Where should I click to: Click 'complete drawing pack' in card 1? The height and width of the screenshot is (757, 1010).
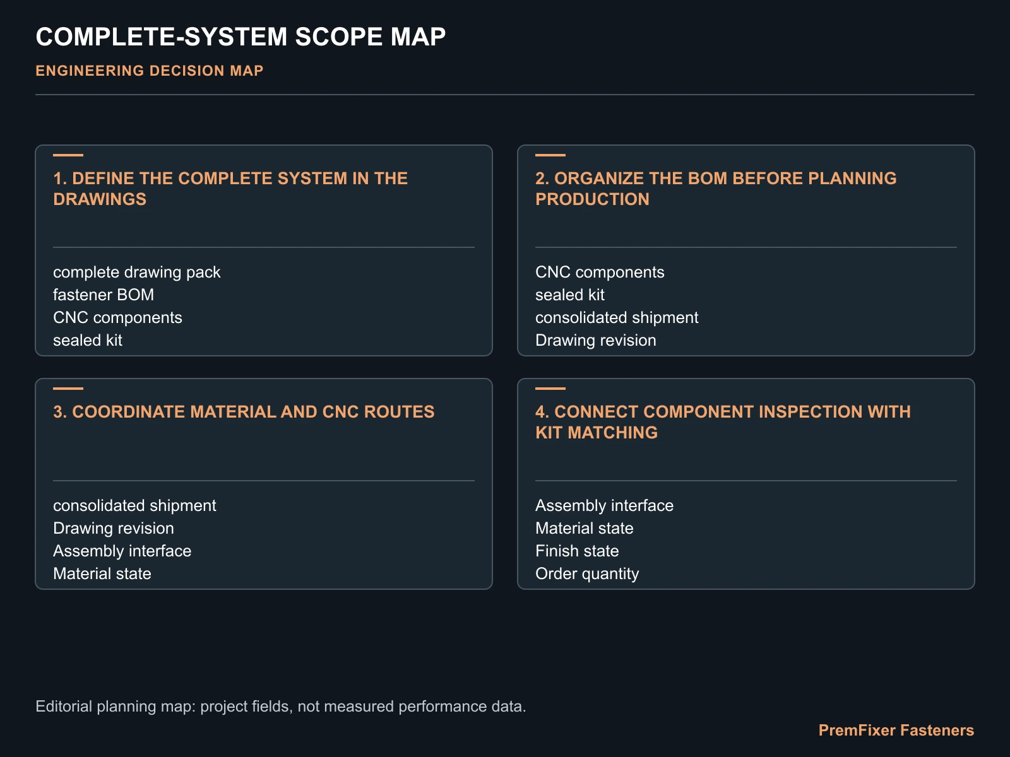pos(137,272)
